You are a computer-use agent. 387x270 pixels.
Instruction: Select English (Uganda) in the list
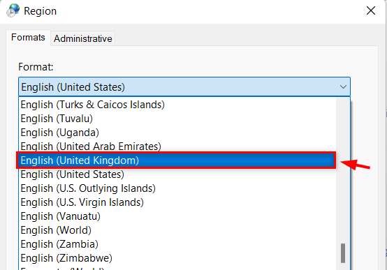(x=177, y=133)
